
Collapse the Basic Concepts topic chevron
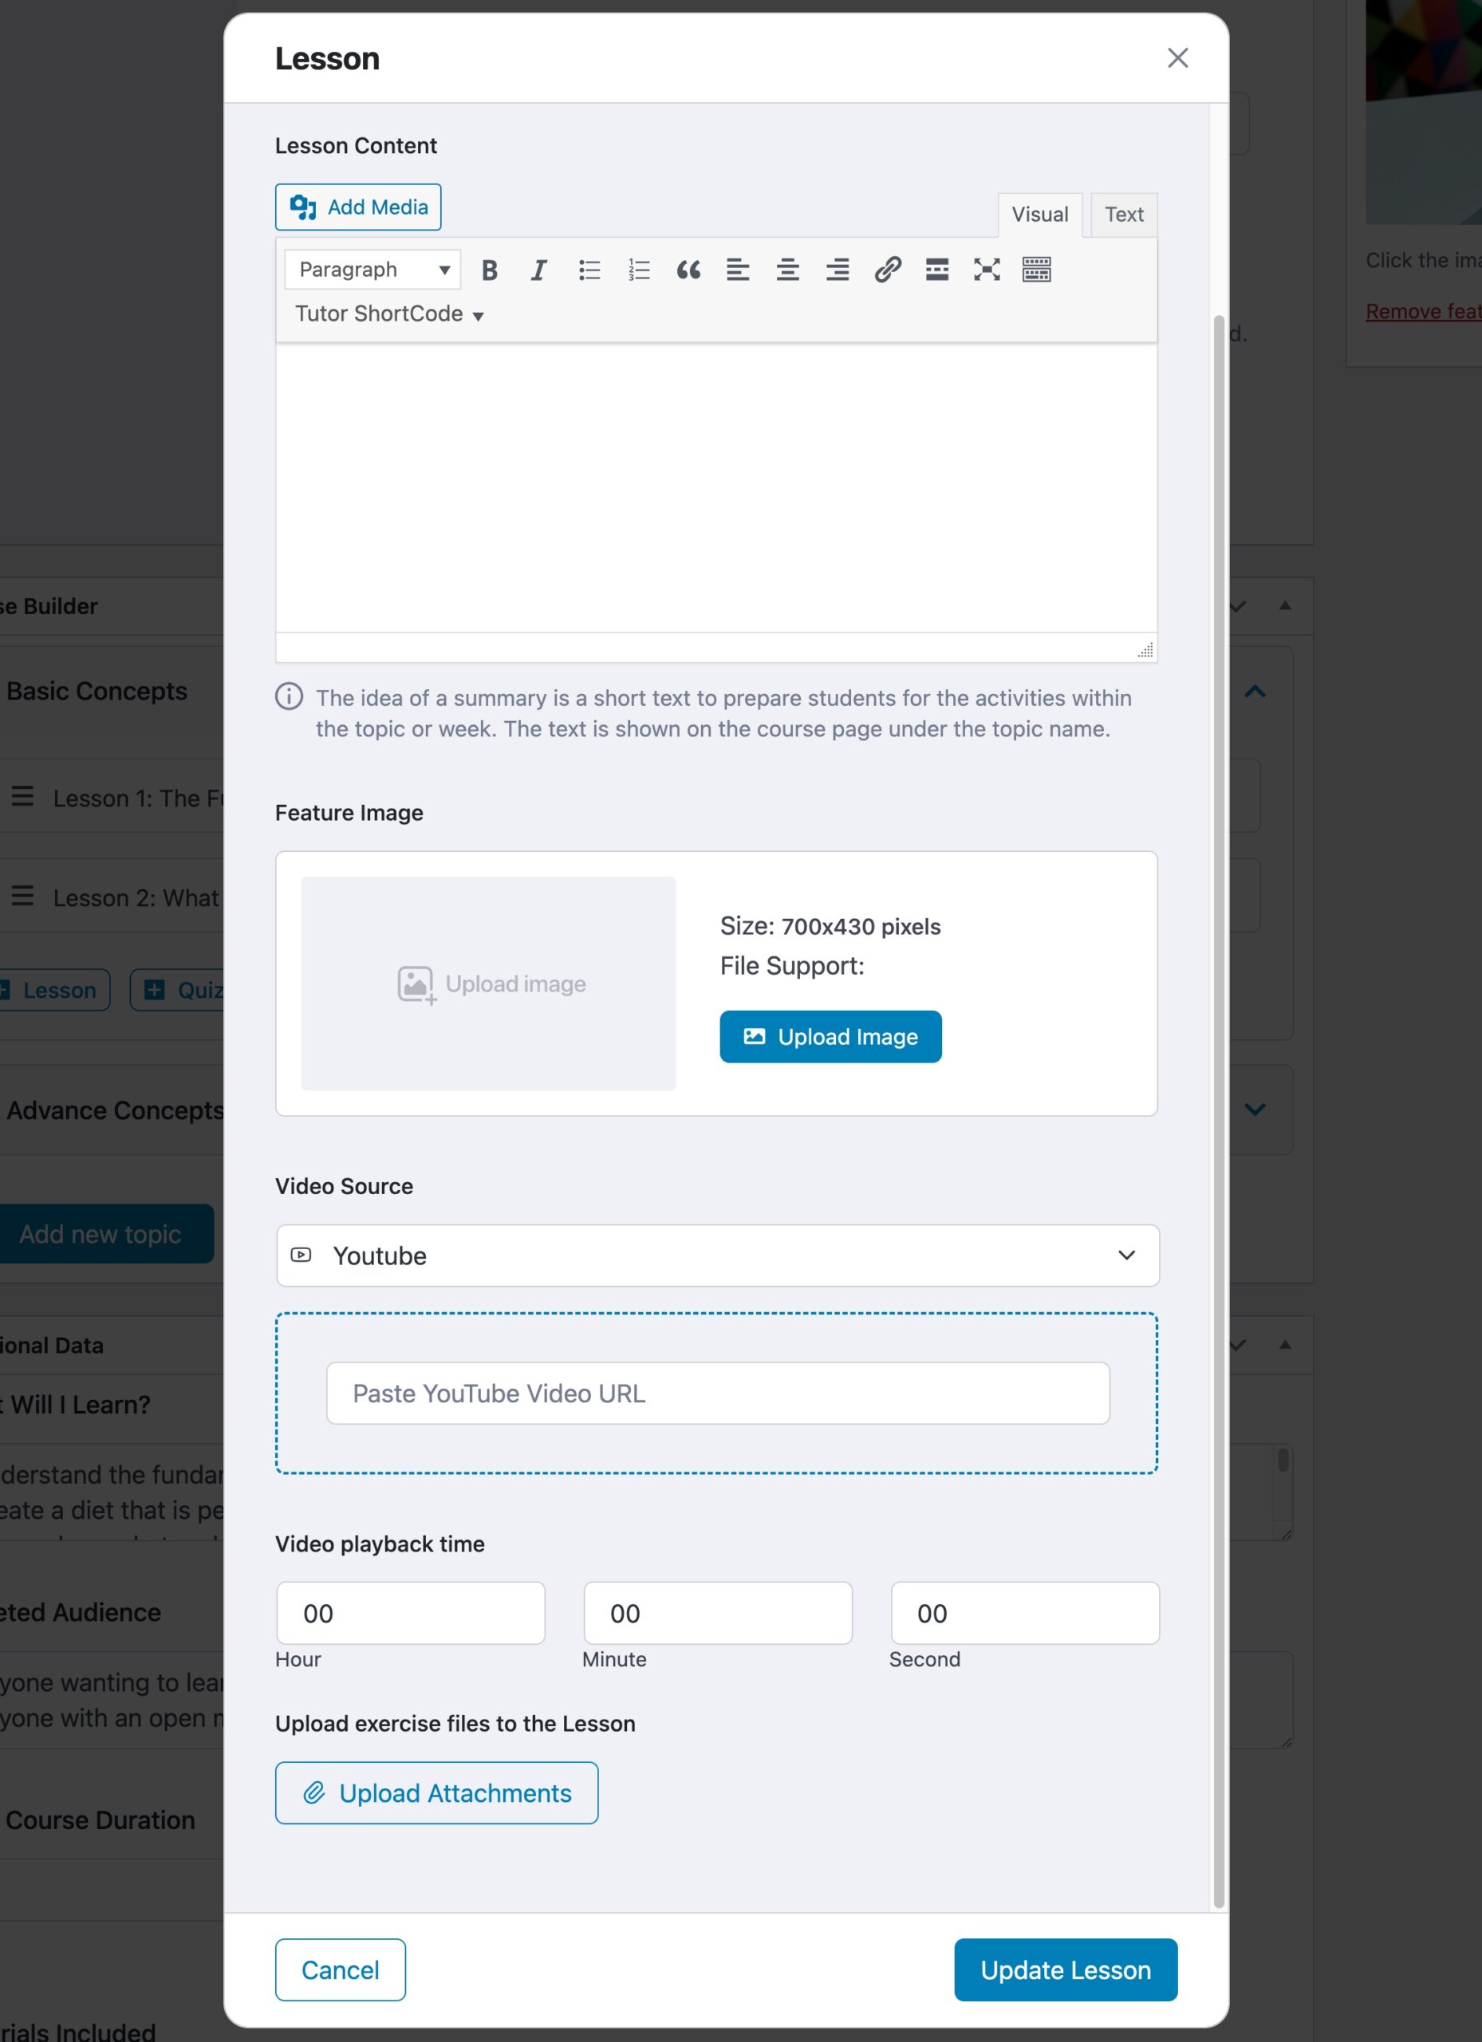click(1255, 692)
